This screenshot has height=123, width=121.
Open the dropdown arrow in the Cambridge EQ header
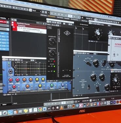pos(35,60)
